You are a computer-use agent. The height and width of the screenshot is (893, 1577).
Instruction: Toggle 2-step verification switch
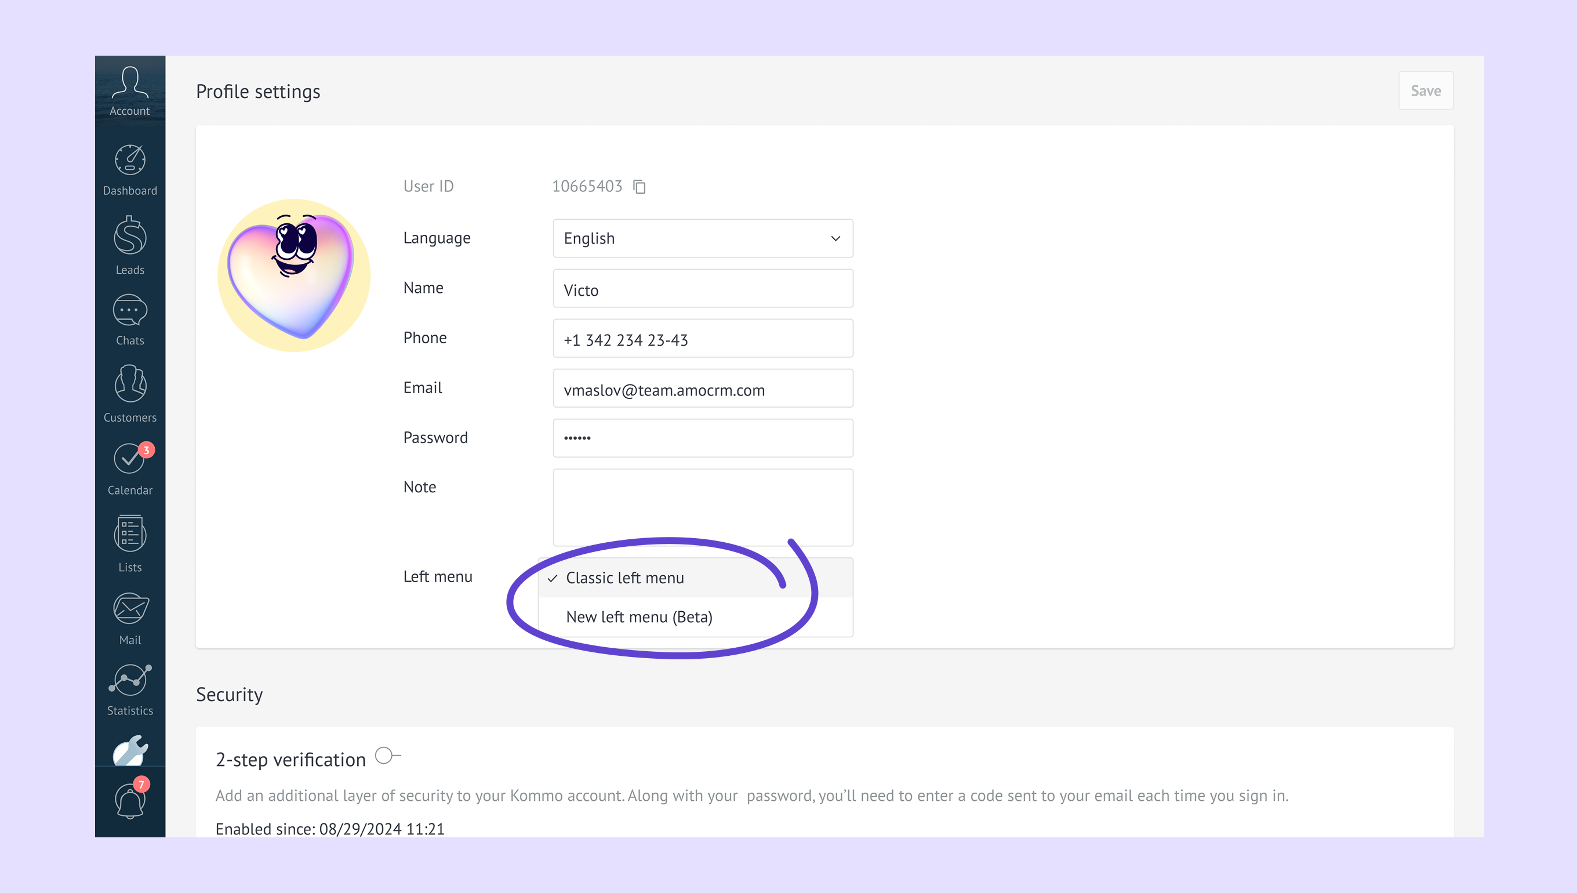pos(387,756)
